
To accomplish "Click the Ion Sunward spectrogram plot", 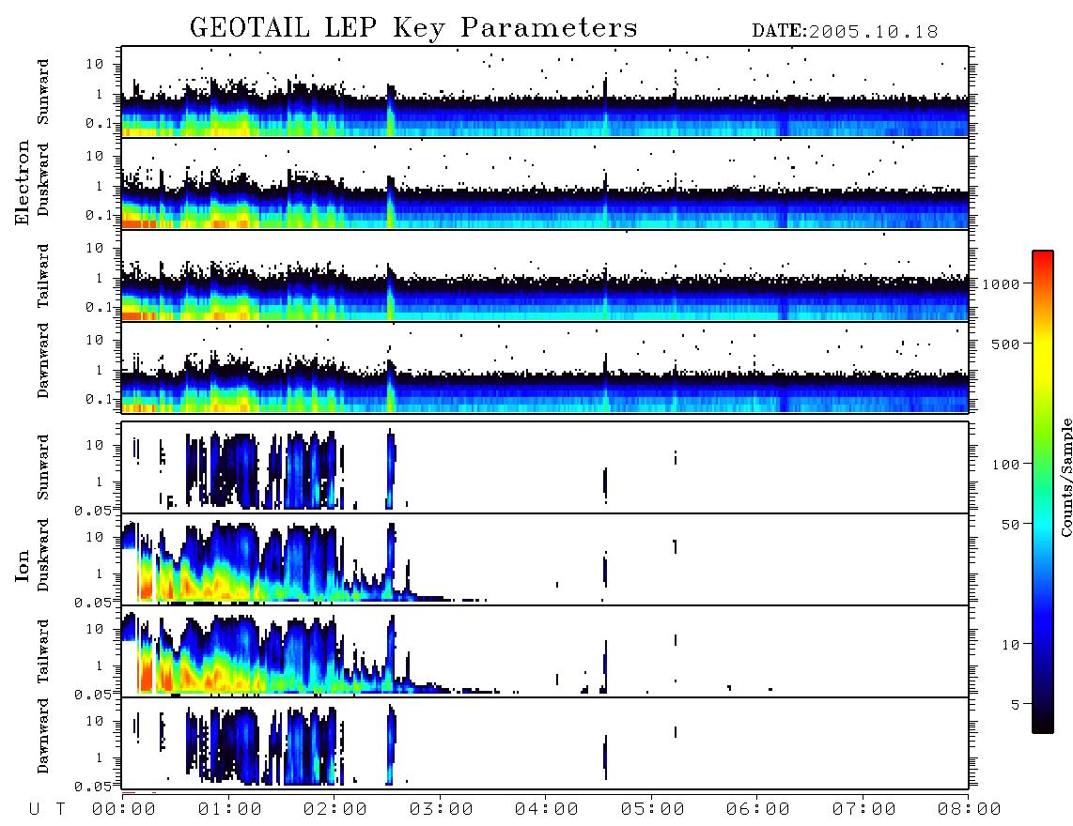I will [545, 467].
